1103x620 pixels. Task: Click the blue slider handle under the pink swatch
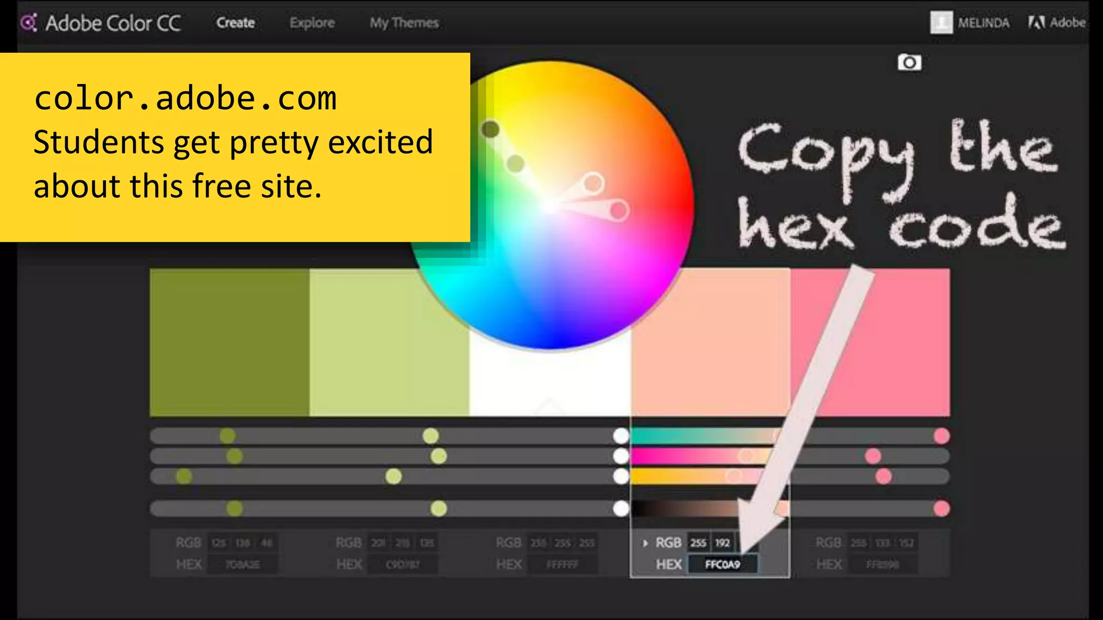[x=883, y=476]
